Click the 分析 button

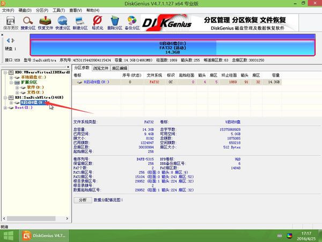pyautogui.click(x=83, y=200)
